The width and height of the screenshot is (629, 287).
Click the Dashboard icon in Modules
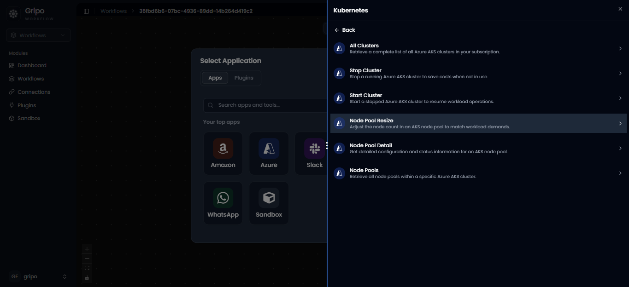(12, 65)
